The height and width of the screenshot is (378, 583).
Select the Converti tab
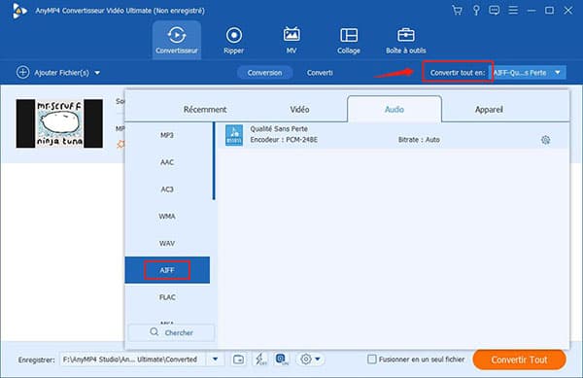pyautogui.click(x=320, y=73)
